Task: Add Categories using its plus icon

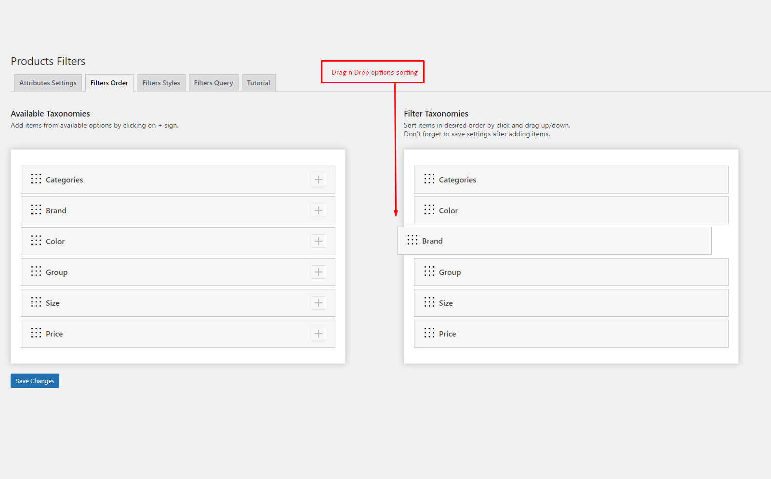Action: 318,180
